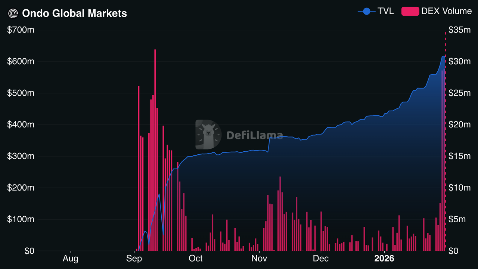Select the 2026 label on the time axis
The image size is (478, 269).
[x=384, y=258]
